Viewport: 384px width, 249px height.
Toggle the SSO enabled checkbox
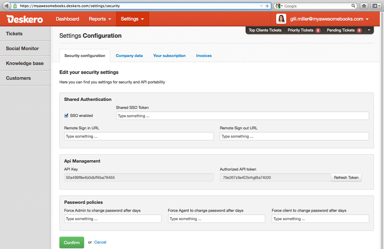pyautogui.click(x=67, y=115)
